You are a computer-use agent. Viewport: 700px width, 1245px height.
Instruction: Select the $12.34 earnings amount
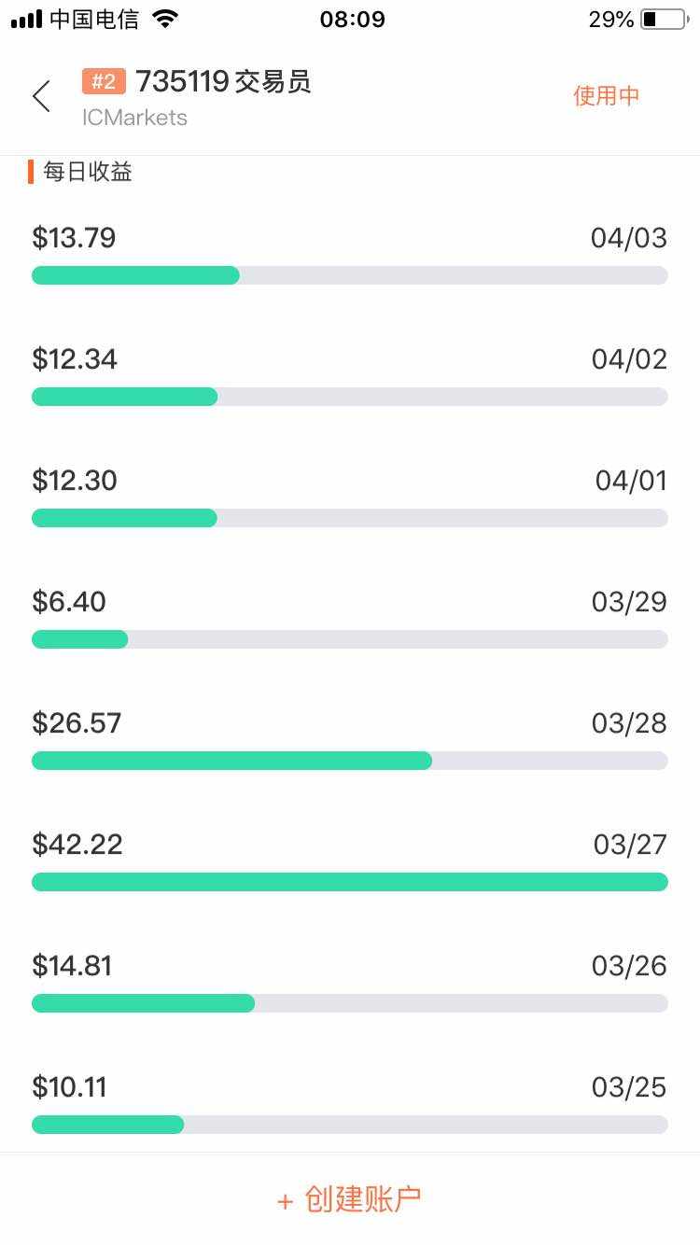[75, 359]
